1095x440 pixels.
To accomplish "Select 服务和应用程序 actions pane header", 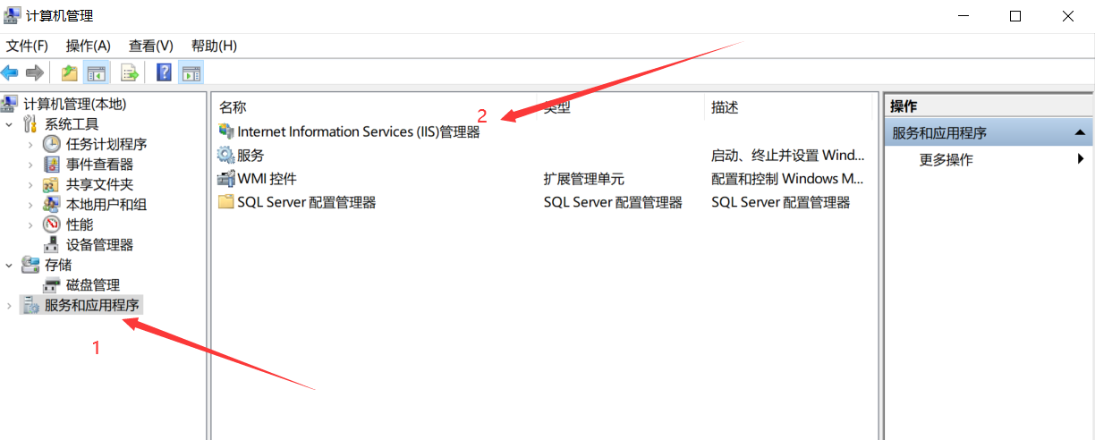I will pos(989,133).
